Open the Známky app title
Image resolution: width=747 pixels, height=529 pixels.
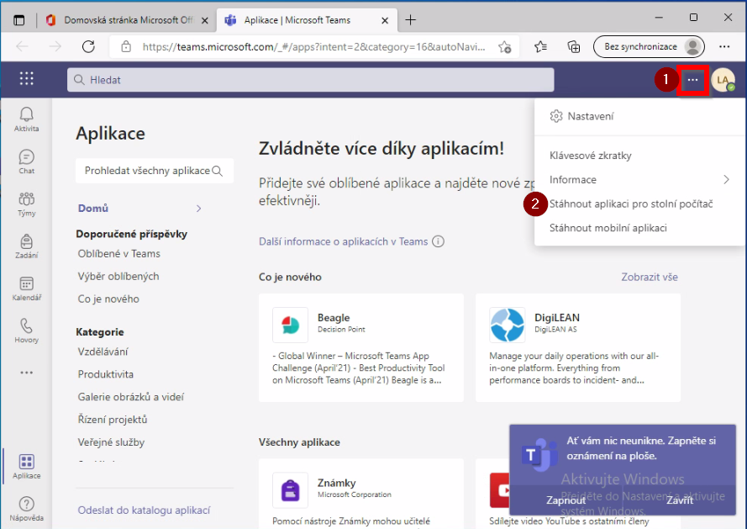336,483
